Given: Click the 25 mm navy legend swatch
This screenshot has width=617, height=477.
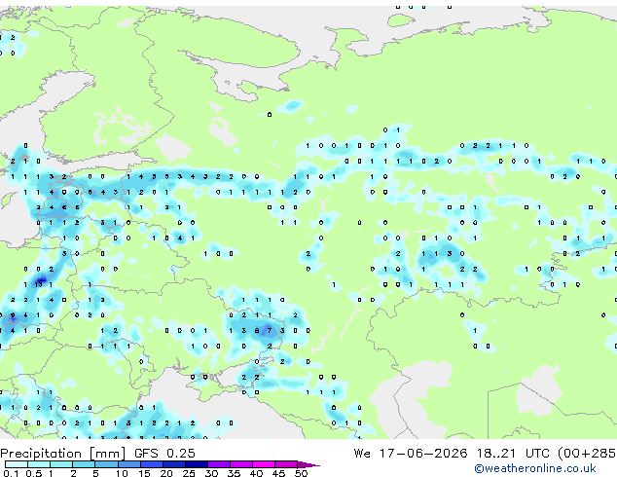Looking at the screenshot, I should tap(197, 464).
